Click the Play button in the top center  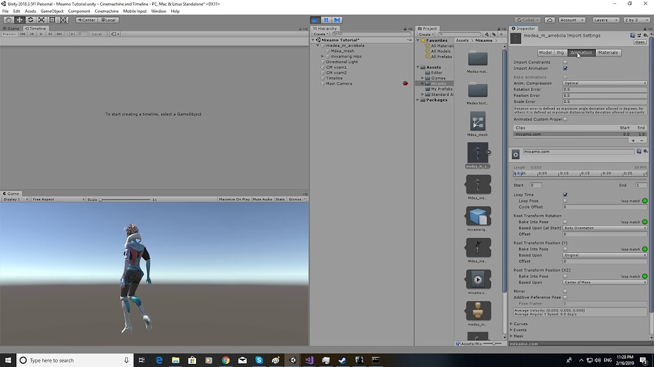pos(314,20)
